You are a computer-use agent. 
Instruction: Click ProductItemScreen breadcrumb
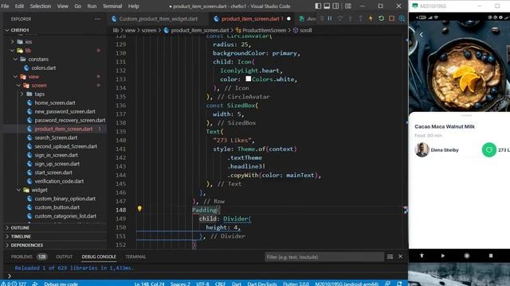[x=264, y=30]
